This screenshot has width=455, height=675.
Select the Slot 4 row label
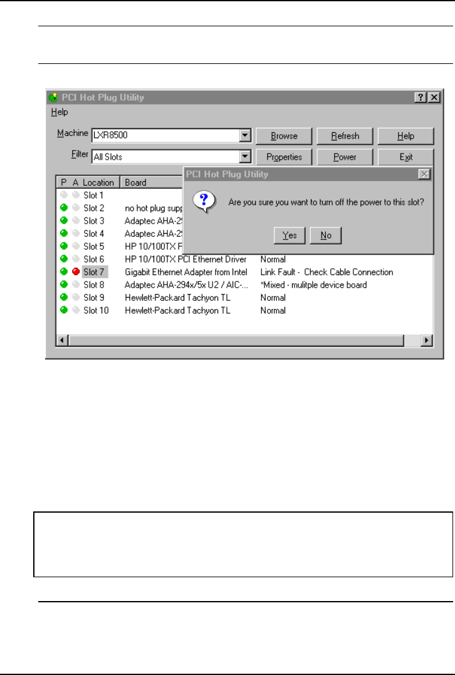point(94,233)
